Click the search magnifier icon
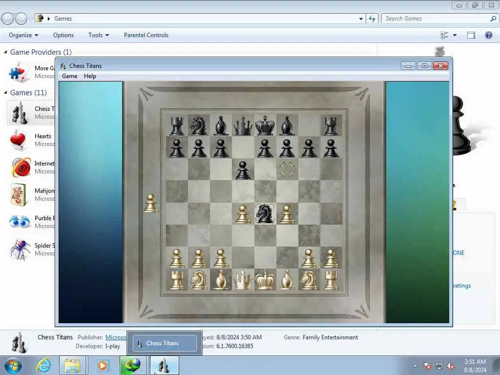This screenshot has height=375, width=500. click(x=493, y=19)
